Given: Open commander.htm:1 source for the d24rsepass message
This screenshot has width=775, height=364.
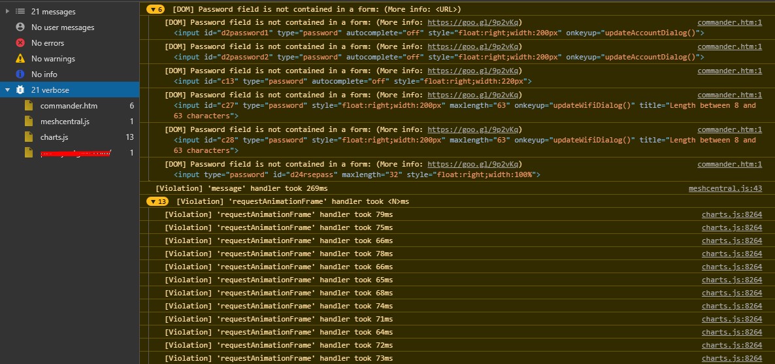Looking at the screenshot, I should pyautogui.click(x=729, y=164).
